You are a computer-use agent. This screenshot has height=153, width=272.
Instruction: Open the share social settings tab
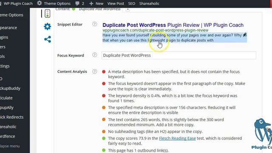click(48, 39)
